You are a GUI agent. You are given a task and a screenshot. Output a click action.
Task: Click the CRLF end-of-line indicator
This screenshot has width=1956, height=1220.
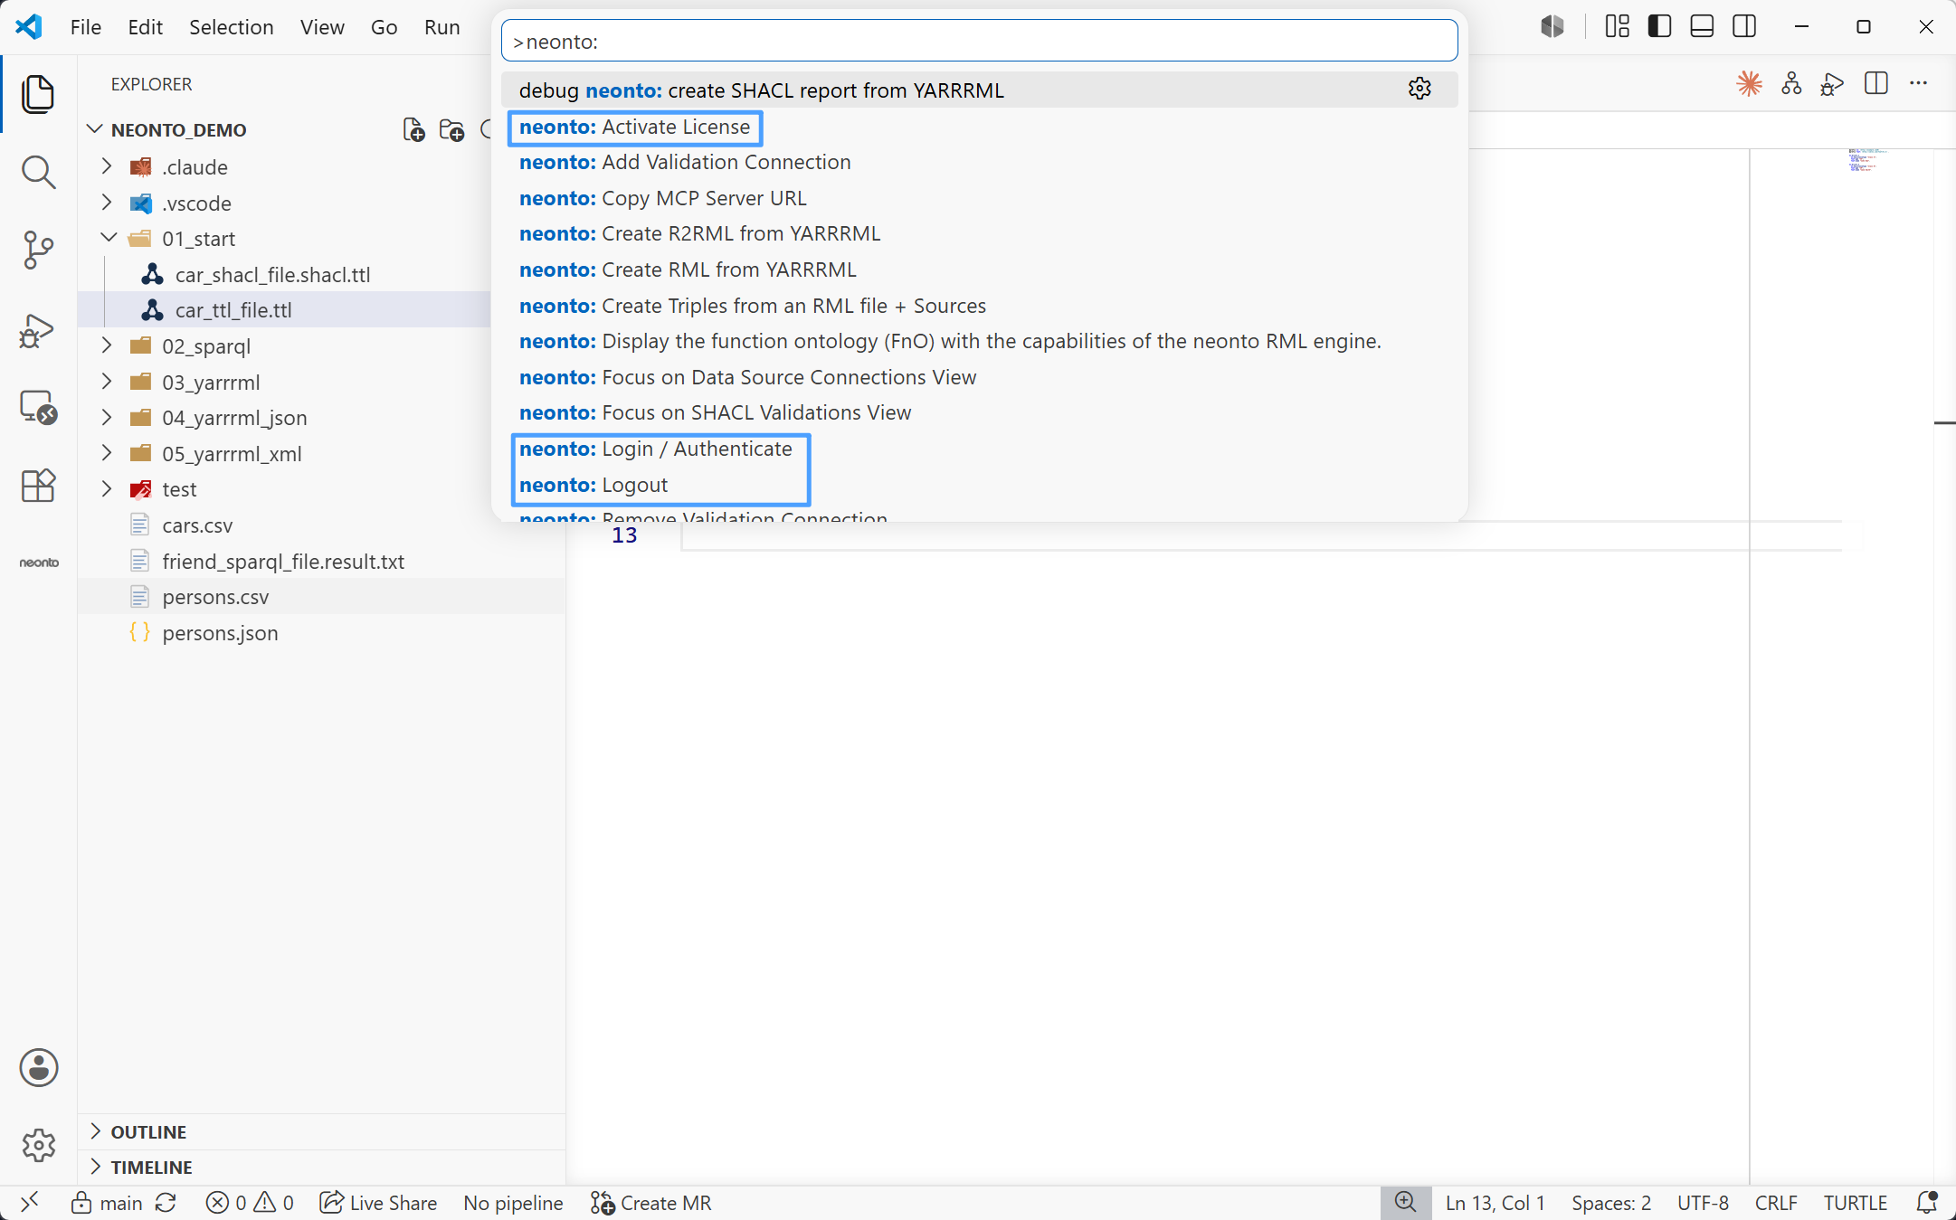[x=1775, y=1202]
